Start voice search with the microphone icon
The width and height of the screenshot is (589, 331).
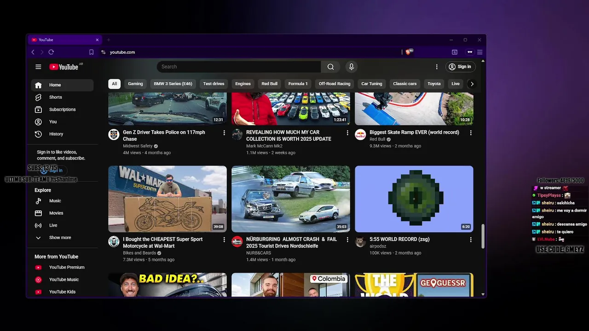352,67
